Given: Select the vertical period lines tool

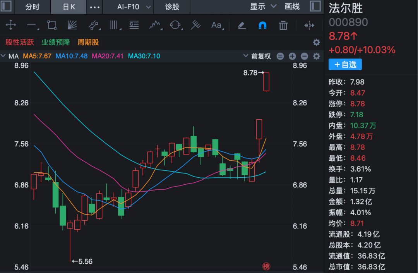Looking at the screenshot, I should (115, 25).
